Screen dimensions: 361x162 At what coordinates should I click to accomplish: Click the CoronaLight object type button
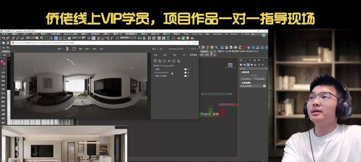(x=259, y=79)
